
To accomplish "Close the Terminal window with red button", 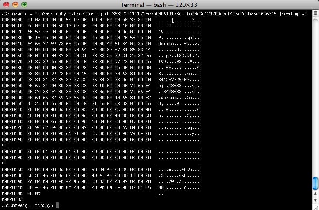I will pyautogui.click(x=6, y=5).
